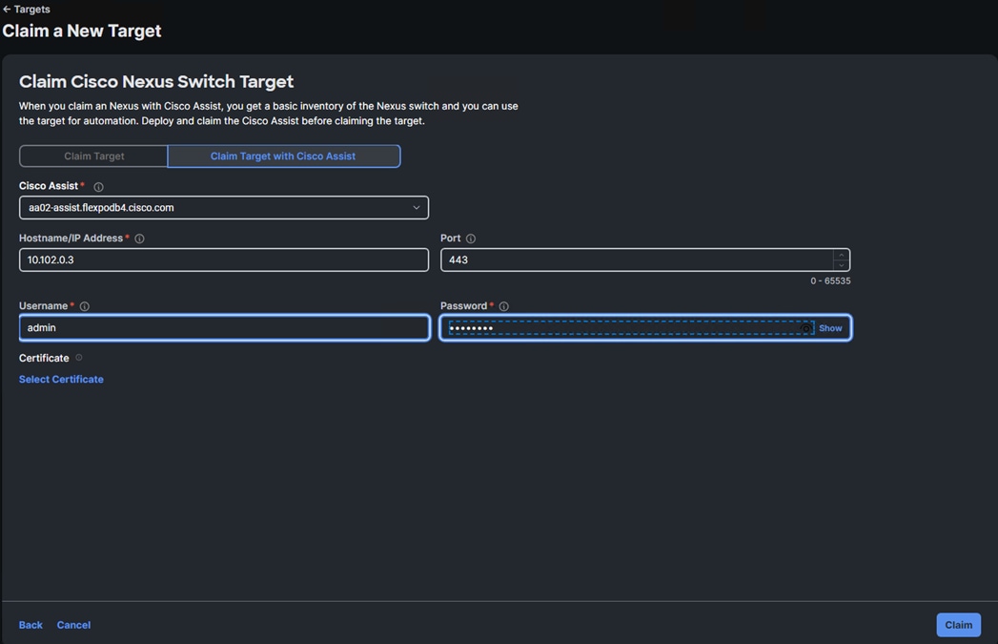Click password manager icon in Password field
998x644 pixels.
pos(805,329)
